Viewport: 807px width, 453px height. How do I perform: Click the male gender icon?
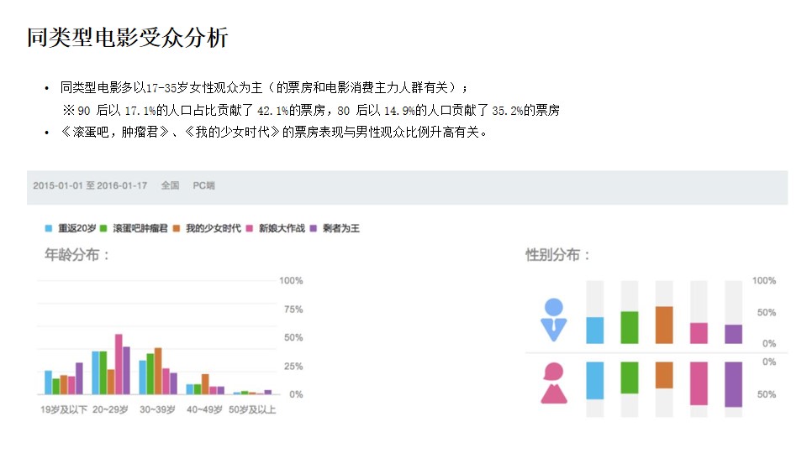(554, 320)
